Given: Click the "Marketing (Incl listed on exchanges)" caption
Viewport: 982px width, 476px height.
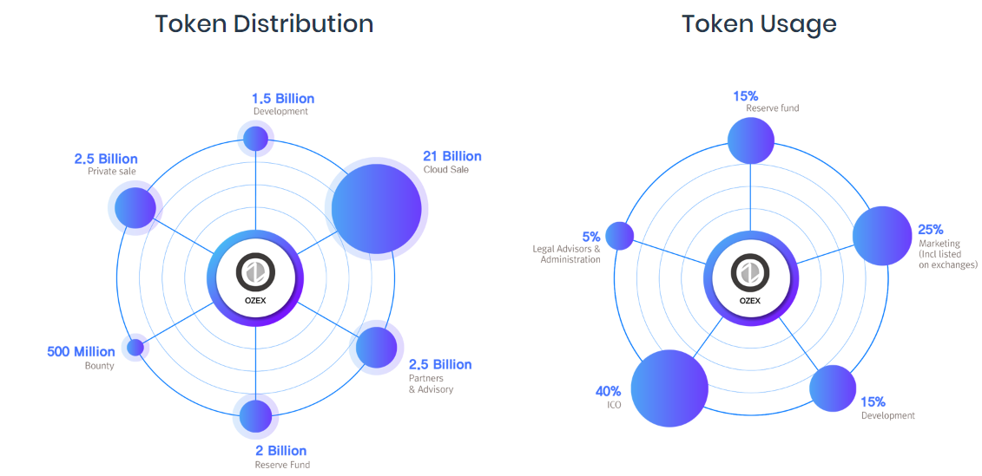Looking at the screenshot, I should pos(947,254).
